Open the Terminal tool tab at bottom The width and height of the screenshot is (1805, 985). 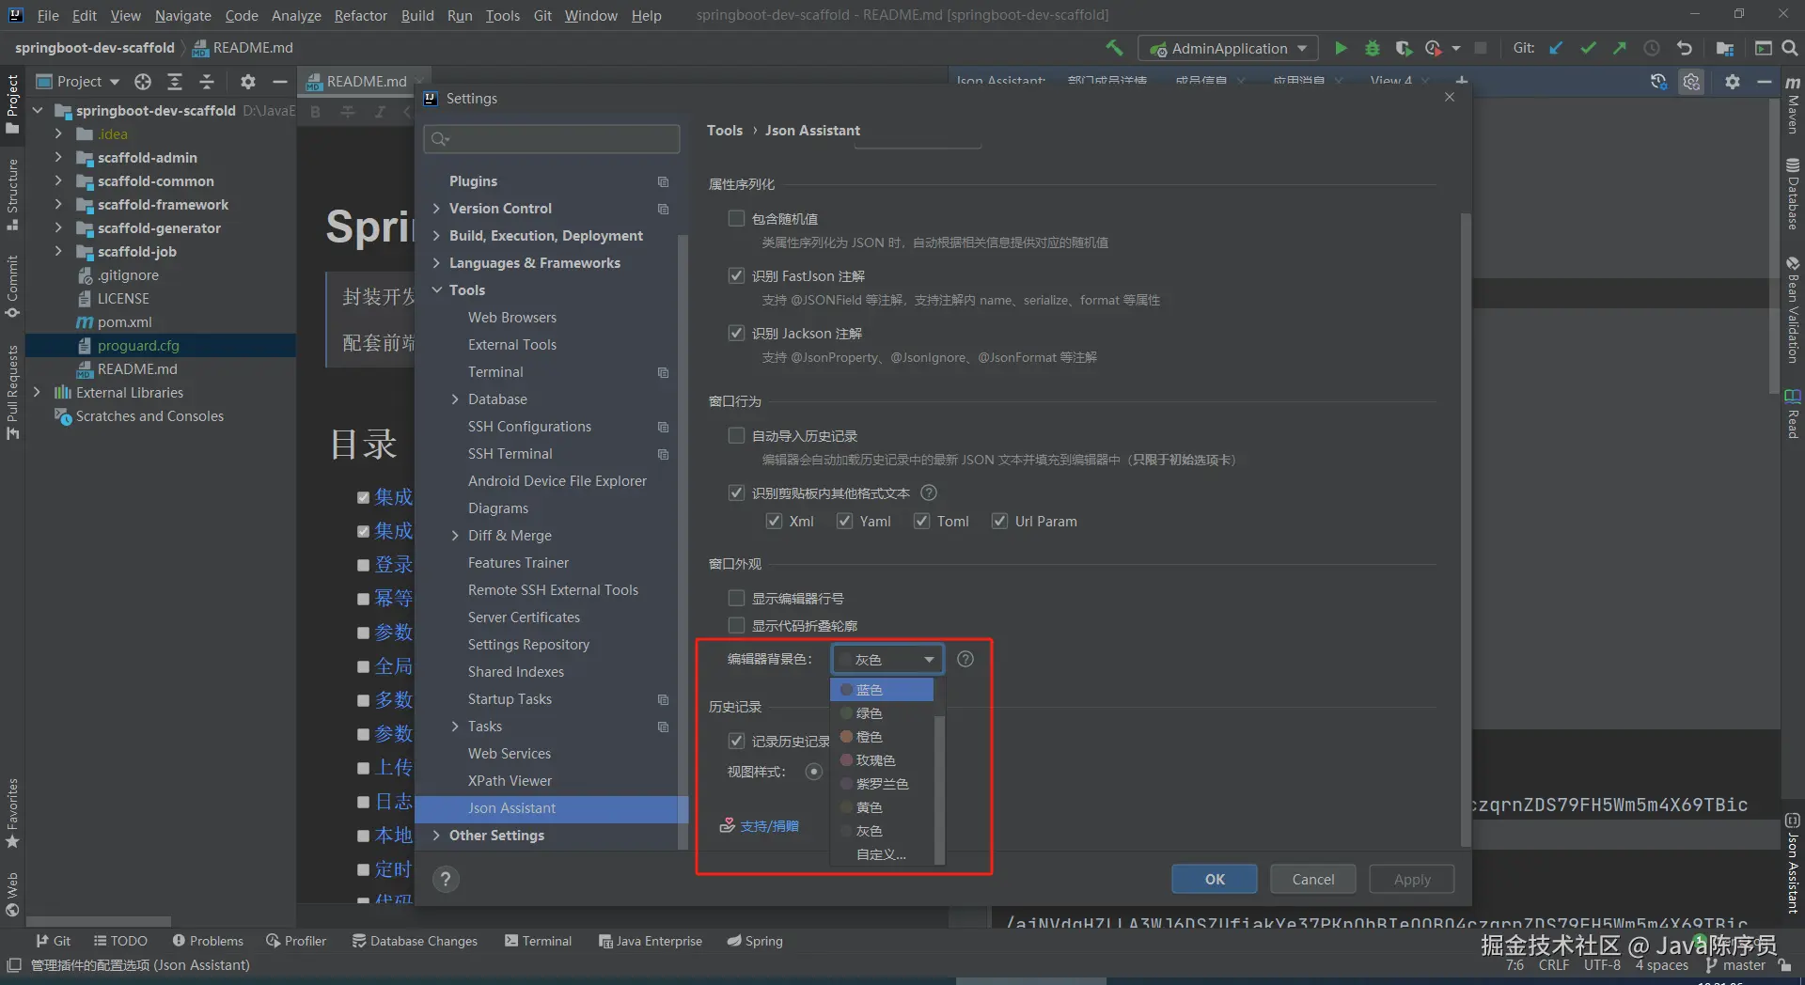point(538,941)
